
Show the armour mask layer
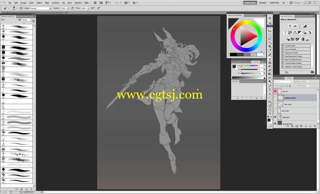pyautogui.click(x=275, y=98)
